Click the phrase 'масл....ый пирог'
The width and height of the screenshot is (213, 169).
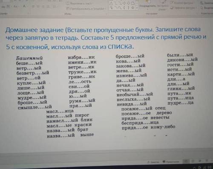tap(68, 116)
